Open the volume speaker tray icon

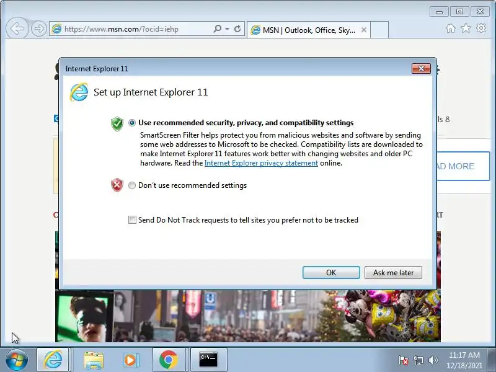tap(433, 360)
